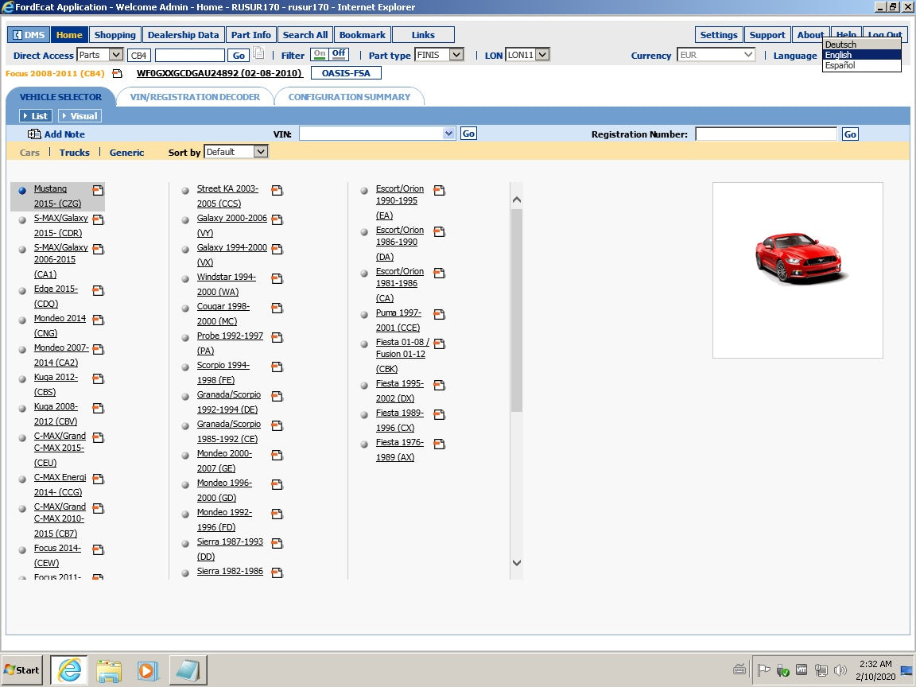Select the Kuga 2012- (CBS) radio button
Viewport: 916px width, 687px height.
pyautogui.click(x=22, y=377)
